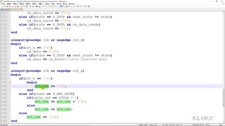Click CYCLE on line 143
Image resolution: width=225 pixels, height=126 pixels.
tap(64, 98)
